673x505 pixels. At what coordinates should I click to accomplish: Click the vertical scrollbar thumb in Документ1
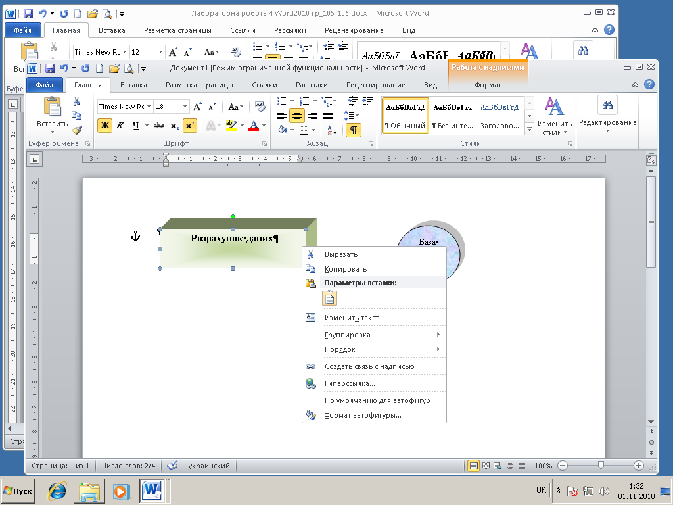[x=651, y=222]
